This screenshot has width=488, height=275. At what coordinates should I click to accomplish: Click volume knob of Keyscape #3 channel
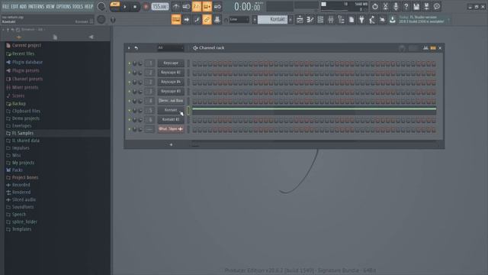click(x=140, y=92)
